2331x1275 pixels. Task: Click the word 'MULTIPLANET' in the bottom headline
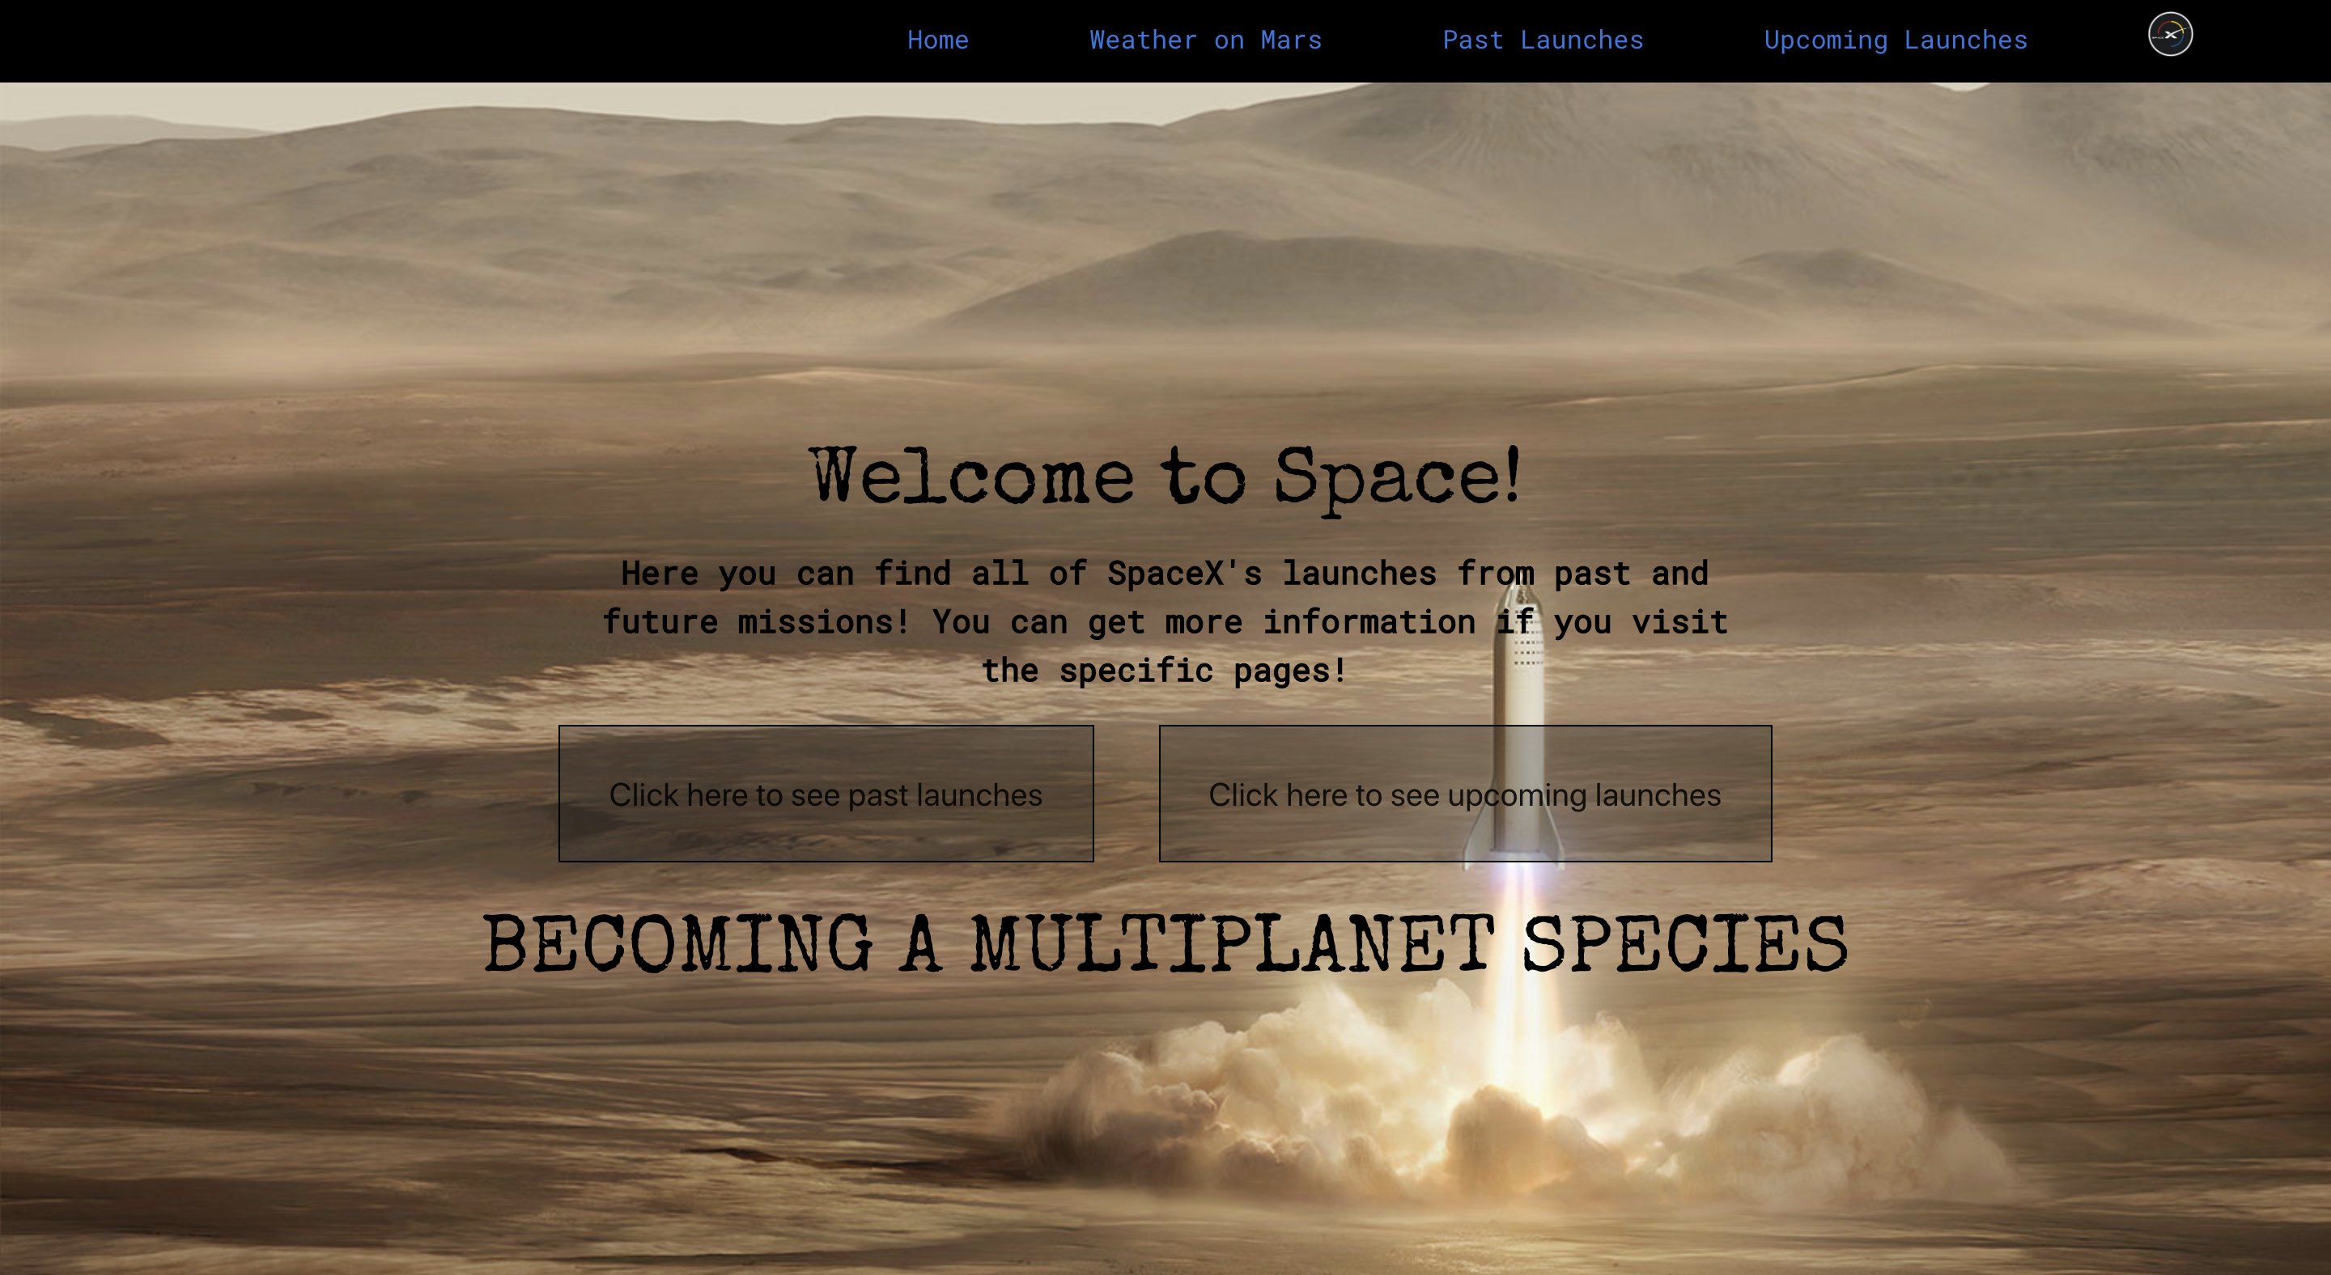[x=1233, y=945]
